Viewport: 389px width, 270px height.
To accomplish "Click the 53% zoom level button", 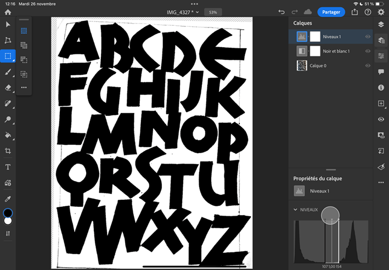I will pos(212,12).
